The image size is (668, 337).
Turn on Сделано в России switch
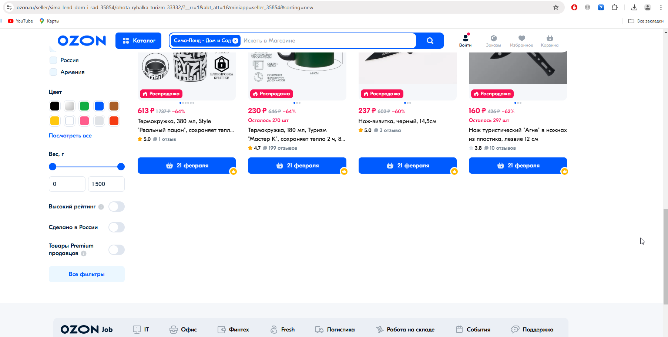116,227
